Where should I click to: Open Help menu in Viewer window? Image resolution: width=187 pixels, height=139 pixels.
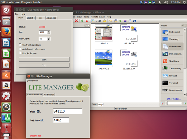(109, 17)
